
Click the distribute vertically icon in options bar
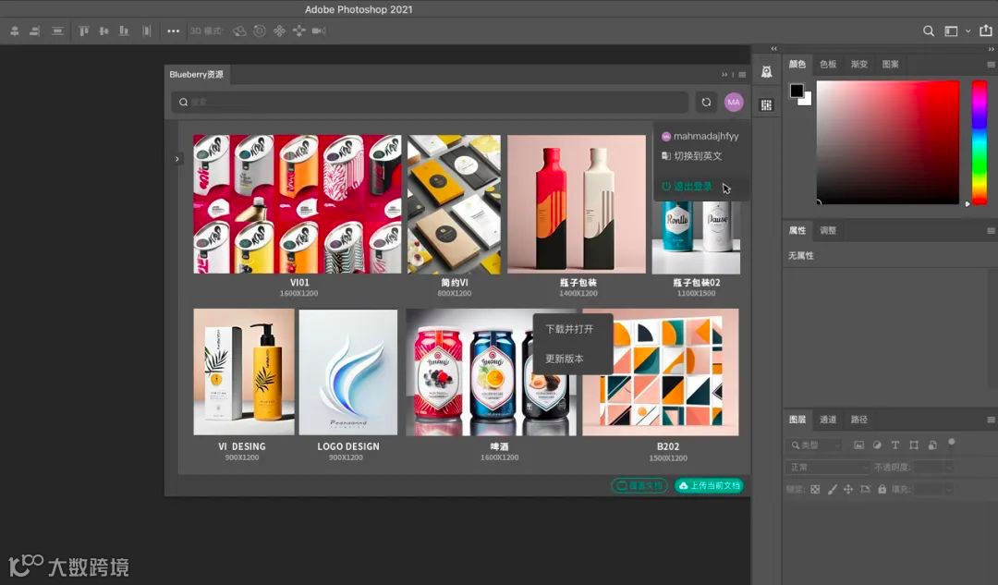tap(57, 30)
